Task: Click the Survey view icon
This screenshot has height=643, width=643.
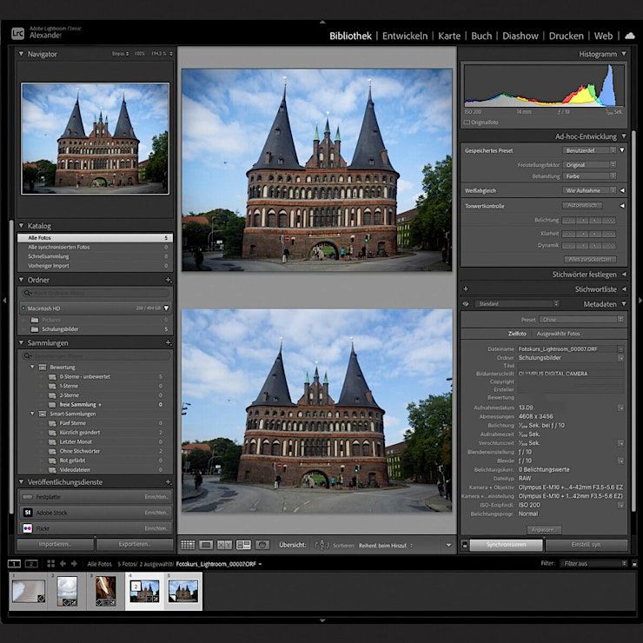Action: [243, 545]
